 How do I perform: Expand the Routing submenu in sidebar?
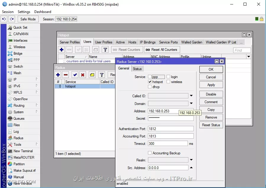click(37, 105)
